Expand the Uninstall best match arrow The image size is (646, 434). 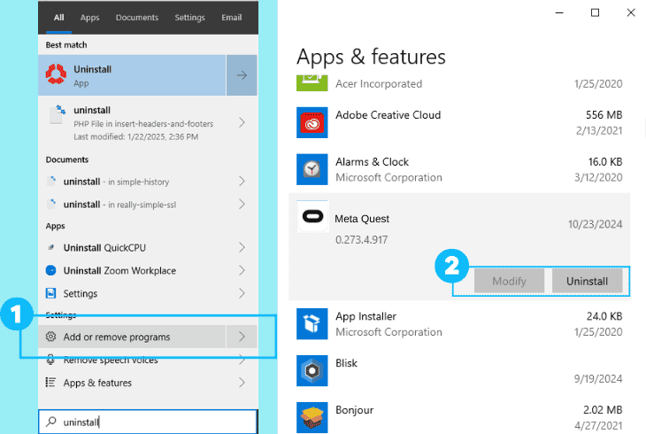point(242,75)
